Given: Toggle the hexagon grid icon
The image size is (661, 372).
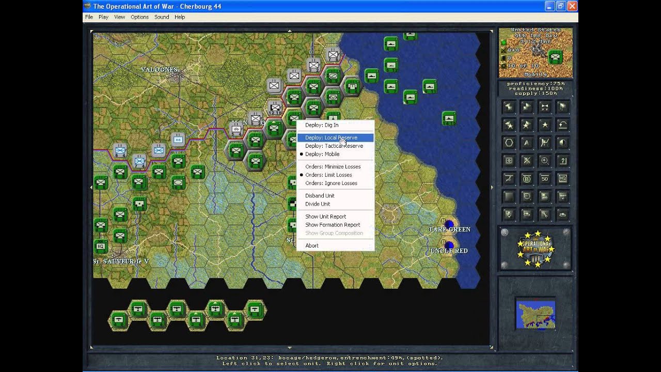Looking at the screenshot, I should coord(509,143).
